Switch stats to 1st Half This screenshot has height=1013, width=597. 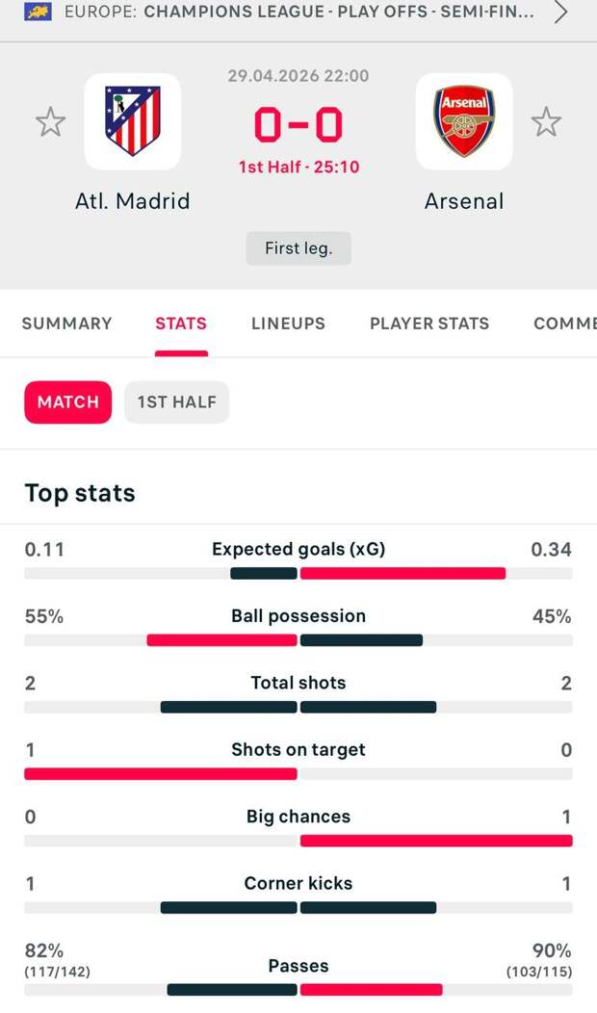tap(176, 403)
